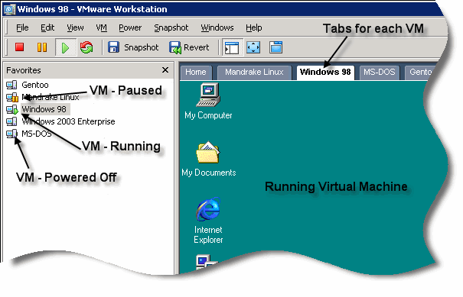Click the Revert toolbar icon

click(x=174, y=47)
